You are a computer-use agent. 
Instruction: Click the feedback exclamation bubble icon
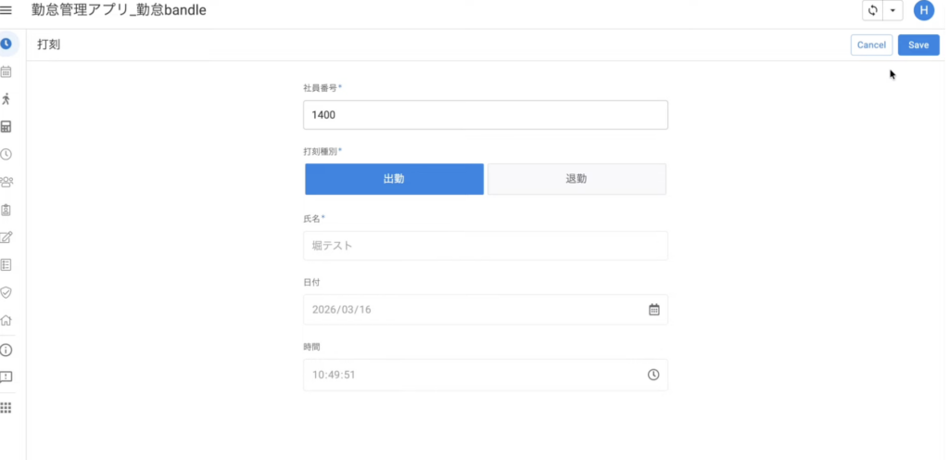(6, 377)
